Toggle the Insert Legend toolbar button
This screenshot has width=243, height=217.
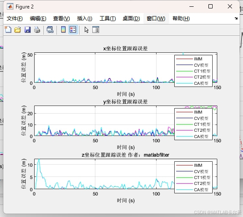click(73, 30)
